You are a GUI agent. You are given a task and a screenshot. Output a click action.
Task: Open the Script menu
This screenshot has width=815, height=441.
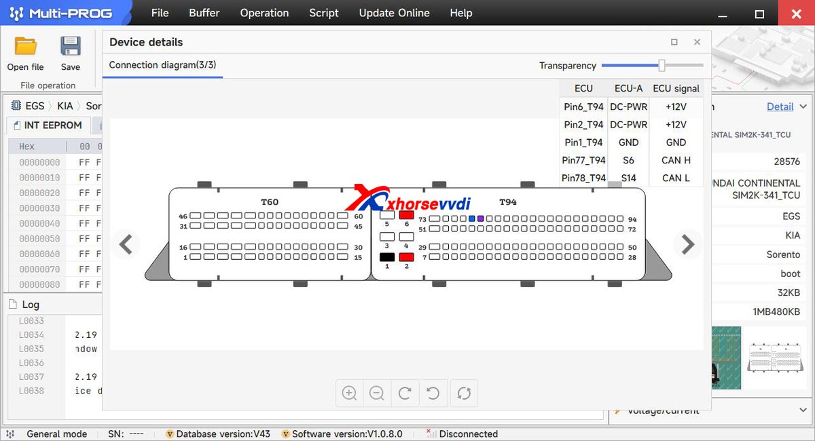(324, 13)
